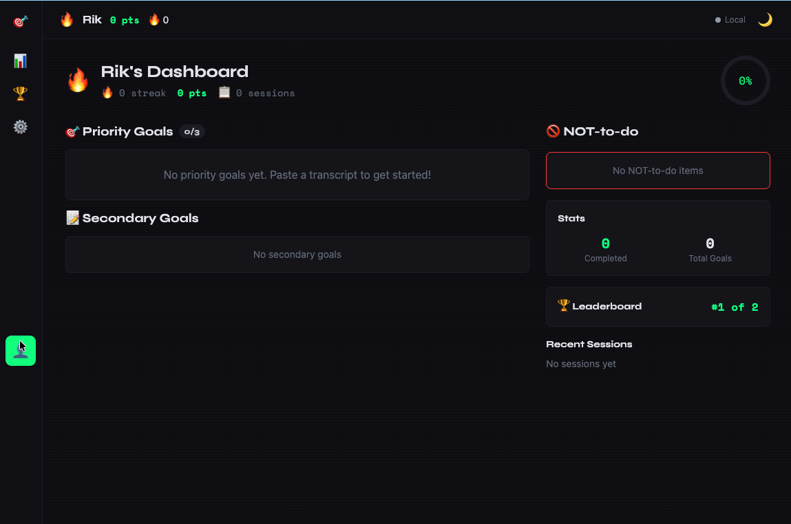Click the empty priority goals box
Screen dimensions: 791x524
pyautogui.click(x=297, y=175)
